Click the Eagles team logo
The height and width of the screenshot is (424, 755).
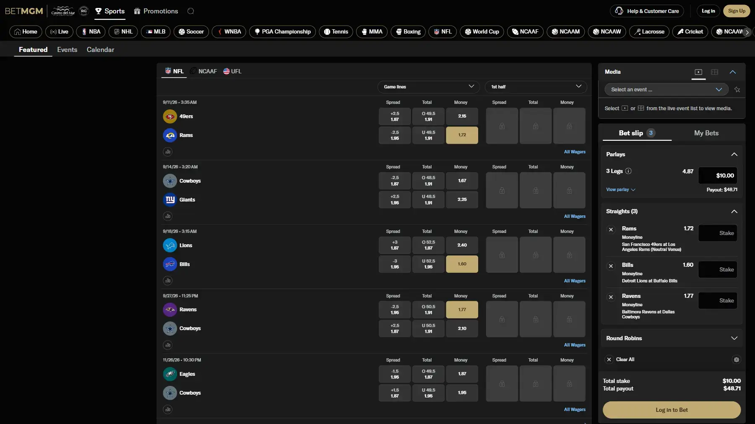coord(170,374)
